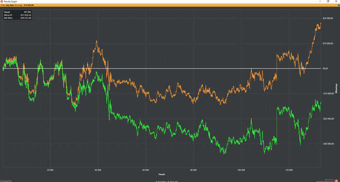Click the HoldemManager logo badge
340x182 pixels.
click(x=336, y=181)
